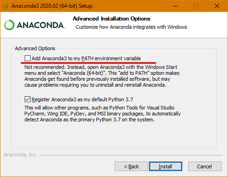Uncheck the Register Anaconda3 as default Python box
The image size is (228, 177).
[27, 99]
